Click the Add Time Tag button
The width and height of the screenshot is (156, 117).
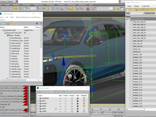[x=118, y=116]
